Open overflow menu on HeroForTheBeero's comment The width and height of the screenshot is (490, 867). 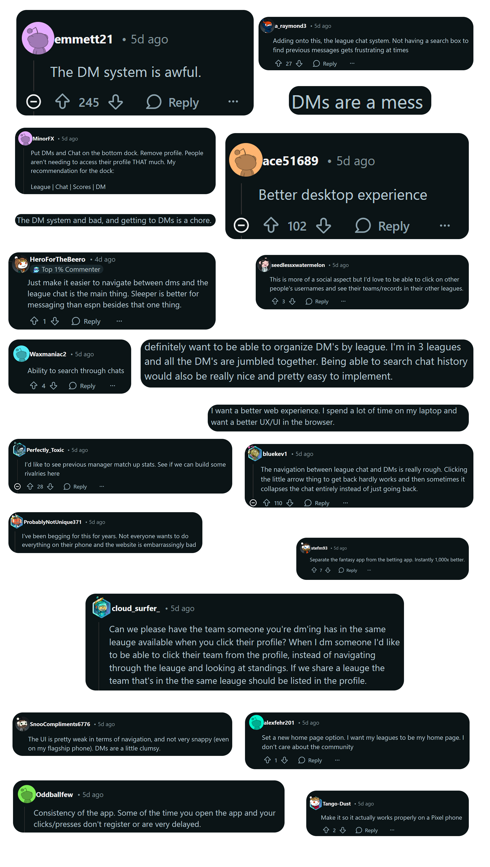(x=119, y=321)
